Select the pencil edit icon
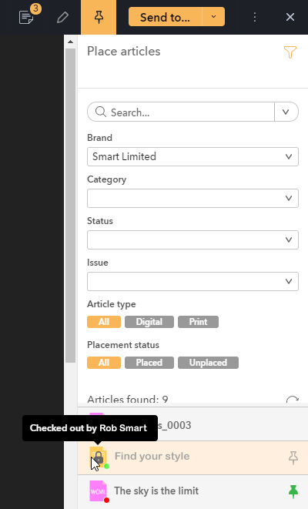 [62, 17]
